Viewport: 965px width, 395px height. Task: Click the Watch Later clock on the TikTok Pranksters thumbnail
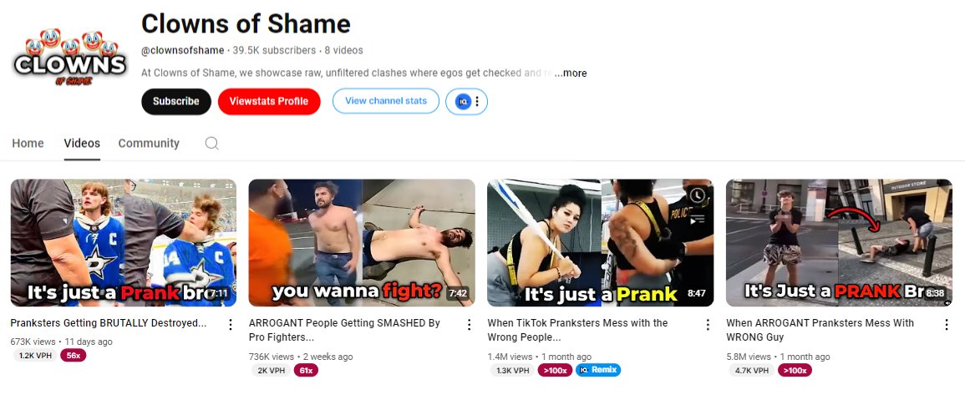tap(698, 195)
